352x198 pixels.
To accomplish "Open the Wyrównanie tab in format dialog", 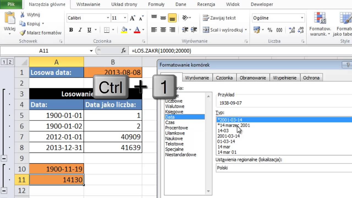I will (x=197, y=78).
